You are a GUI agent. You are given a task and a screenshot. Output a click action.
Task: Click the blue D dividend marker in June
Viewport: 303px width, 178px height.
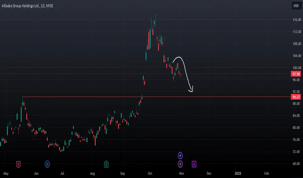point(47,164)
